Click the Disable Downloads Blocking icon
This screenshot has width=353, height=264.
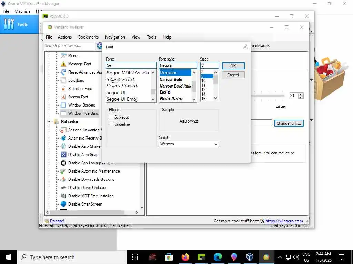(63, 179)
